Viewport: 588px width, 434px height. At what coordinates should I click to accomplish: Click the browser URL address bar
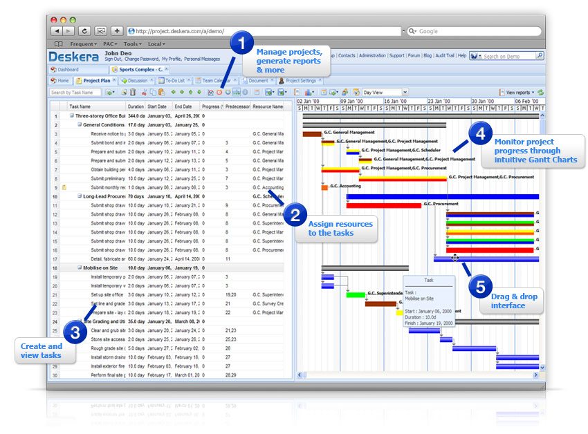264,31
